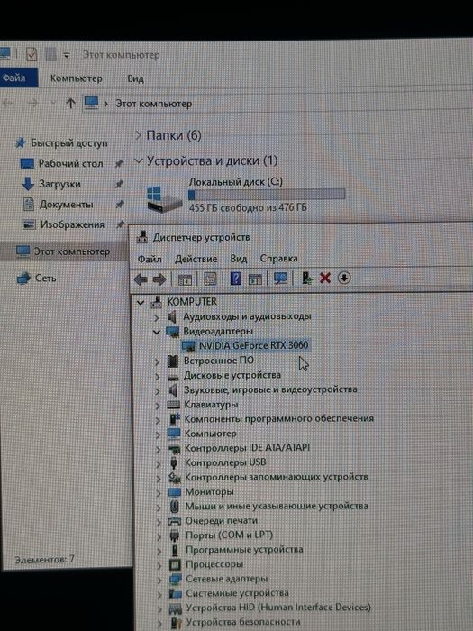Expand the Клавиатуры node

pos(158,406)
